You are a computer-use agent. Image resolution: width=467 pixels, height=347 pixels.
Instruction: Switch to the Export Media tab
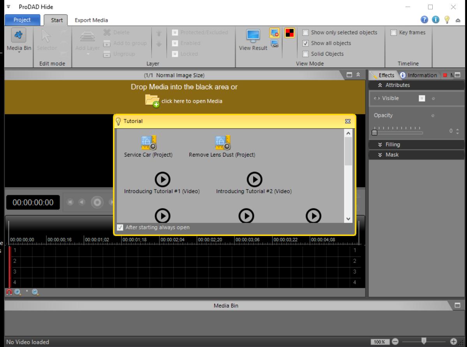pyautogui.click(x=91, y=20)
